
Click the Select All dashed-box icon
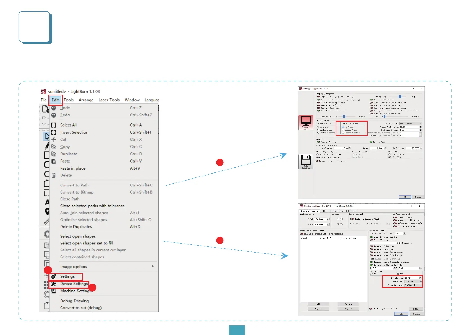click(x=53, y=125)
